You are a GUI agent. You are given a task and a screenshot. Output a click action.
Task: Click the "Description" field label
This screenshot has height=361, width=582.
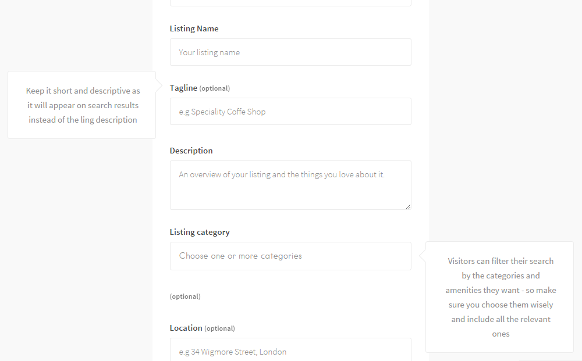(191, 151)
